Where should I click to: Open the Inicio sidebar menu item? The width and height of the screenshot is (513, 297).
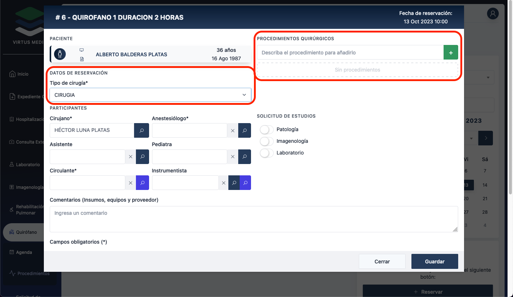point(23,74)
